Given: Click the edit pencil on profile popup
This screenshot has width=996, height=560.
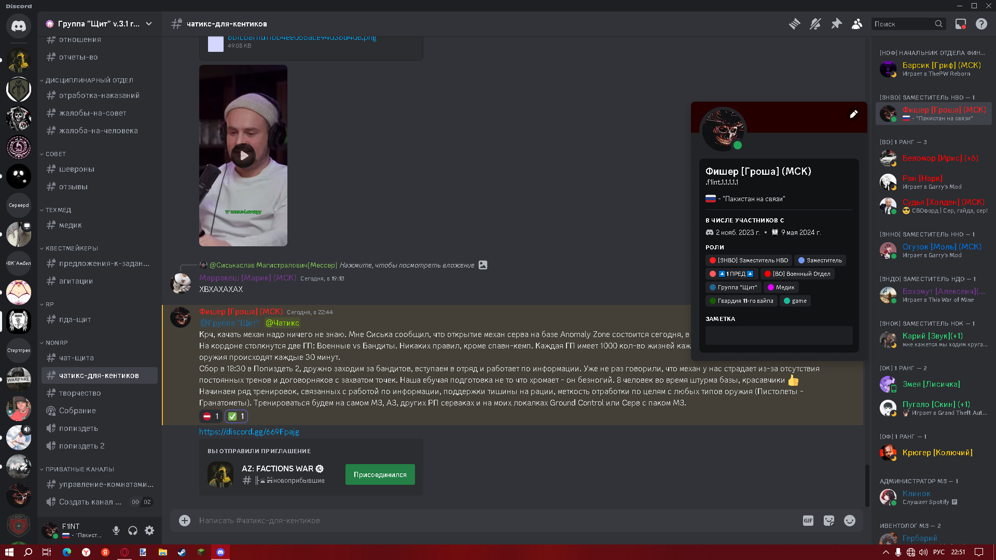Looking at the screenshot, I should click(x=853, y=114).
